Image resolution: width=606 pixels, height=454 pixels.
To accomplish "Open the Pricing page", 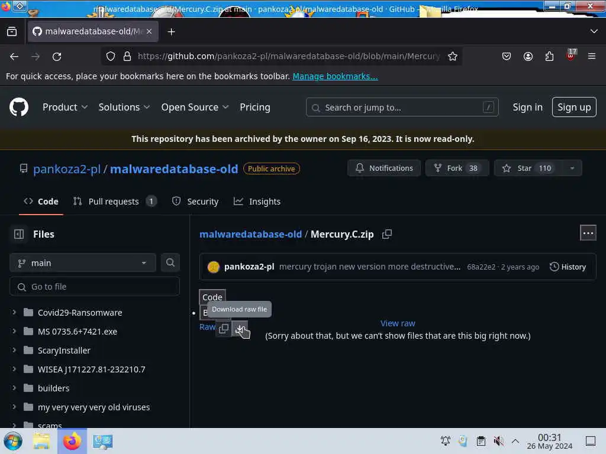I will click(x=254, y=107).
